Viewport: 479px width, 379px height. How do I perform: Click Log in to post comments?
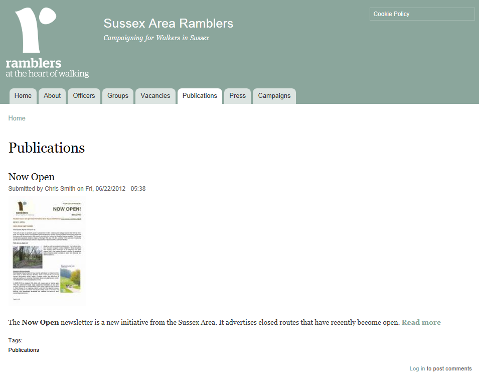[x=417, y=368]
